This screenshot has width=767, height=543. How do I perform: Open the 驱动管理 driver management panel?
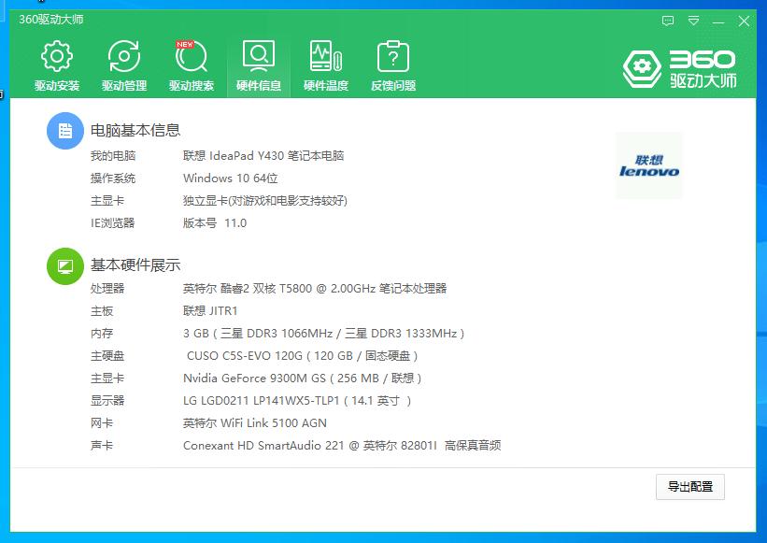[x=124, y=64]
